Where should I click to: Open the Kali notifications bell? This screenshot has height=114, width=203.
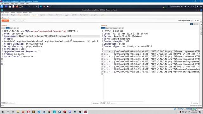tap(185, 6)
